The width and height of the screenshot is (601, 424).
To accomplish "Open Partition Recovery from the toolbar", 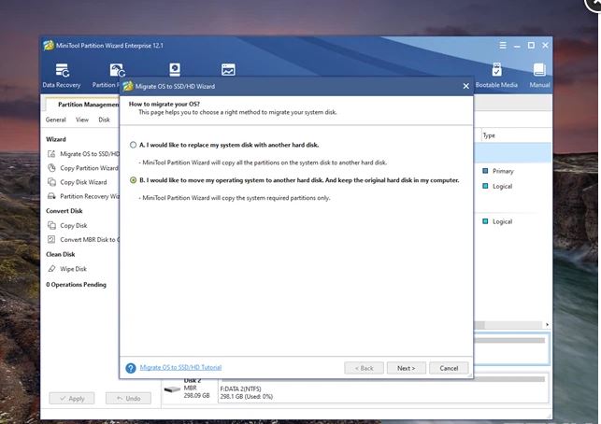I will (x=107, y=76).
